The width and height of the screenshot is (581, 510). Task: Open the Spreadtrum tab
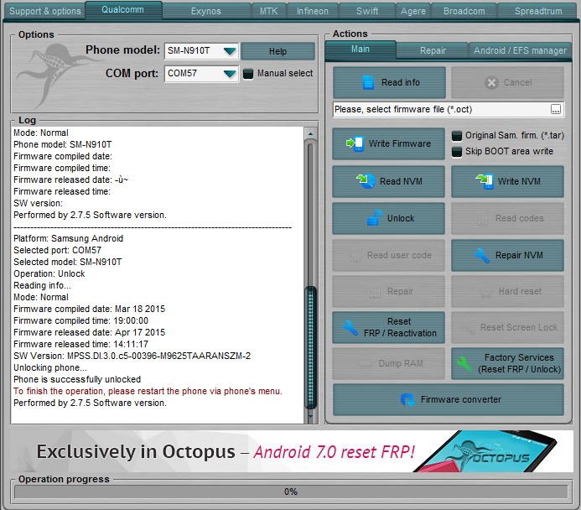[x=538, y=11]
